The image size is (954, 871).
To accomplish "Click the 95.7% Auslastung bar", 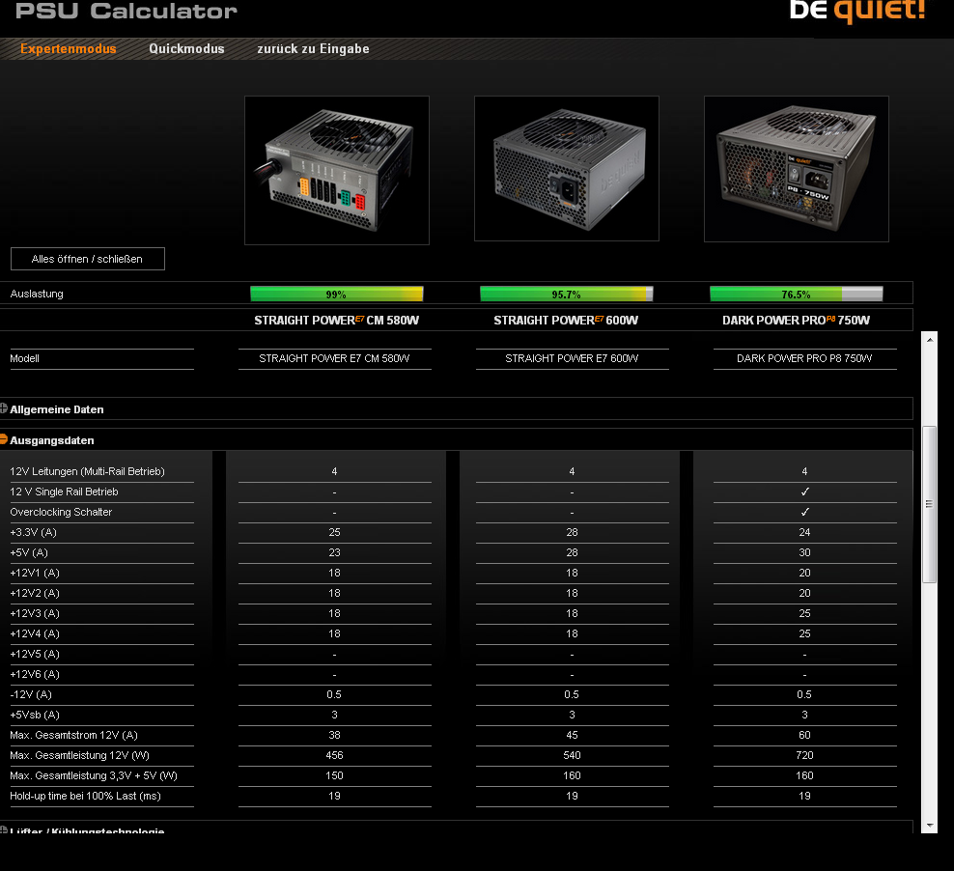I will 567,295.
